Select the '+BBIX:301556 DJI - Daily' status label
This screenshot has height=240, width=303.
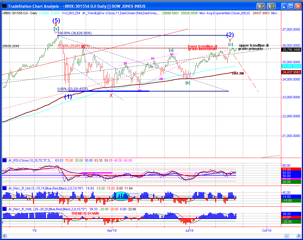(20, 13)
